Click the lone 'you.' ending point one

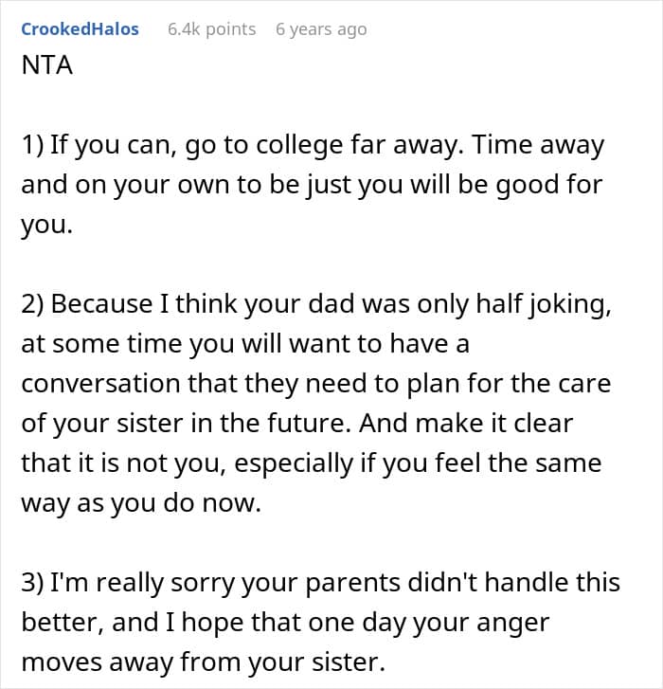(46, 226)
